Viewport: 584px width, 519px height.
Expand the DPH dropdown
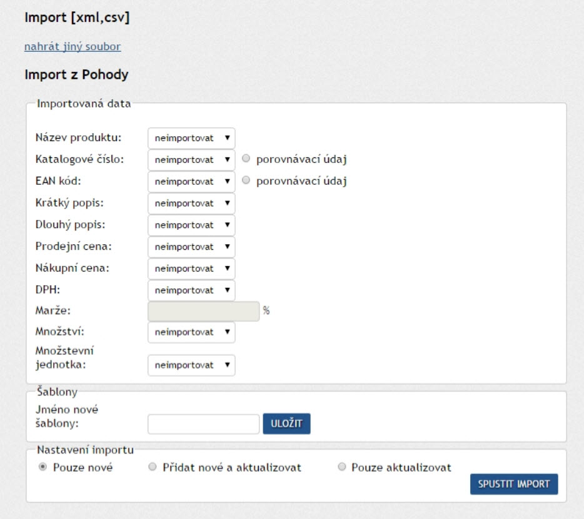tap(191, 290)
